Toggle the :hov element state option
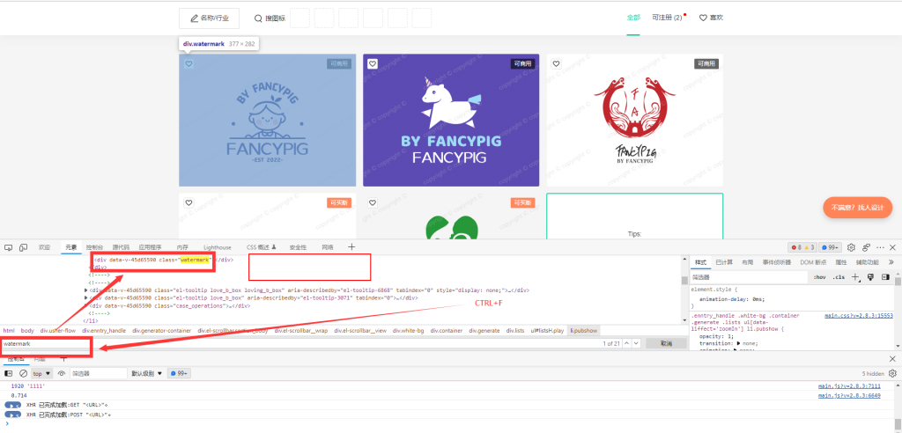The image size is (902, 433). click(x=819, y=277)
